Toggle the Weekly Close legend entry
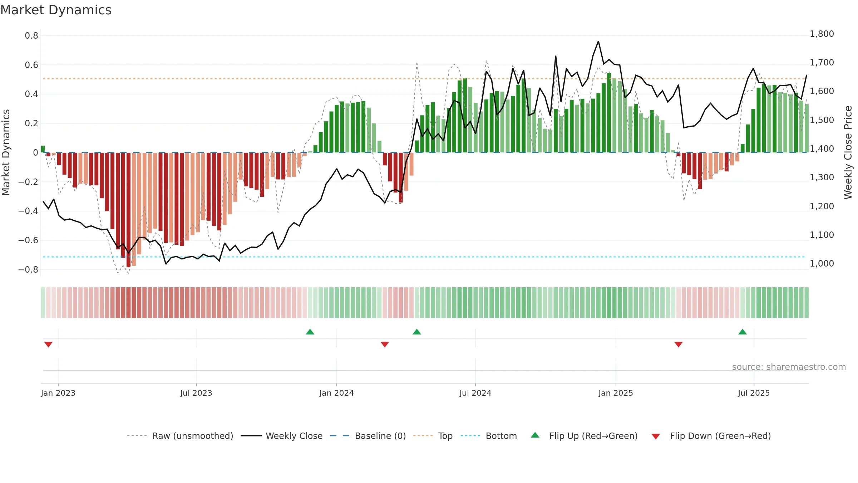 [282, 436]
